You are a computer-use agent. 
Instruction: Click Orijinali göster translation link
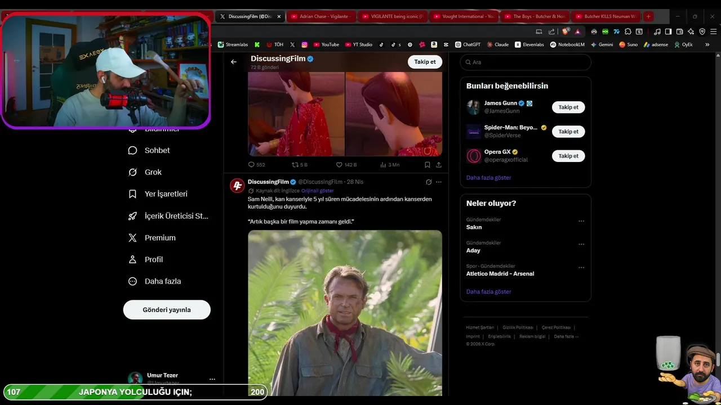tap(317, 191)
